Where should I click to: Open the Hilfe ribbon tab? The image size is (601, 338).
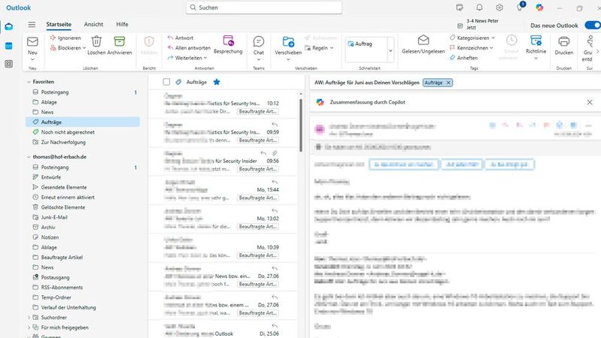tap(123, 24)
